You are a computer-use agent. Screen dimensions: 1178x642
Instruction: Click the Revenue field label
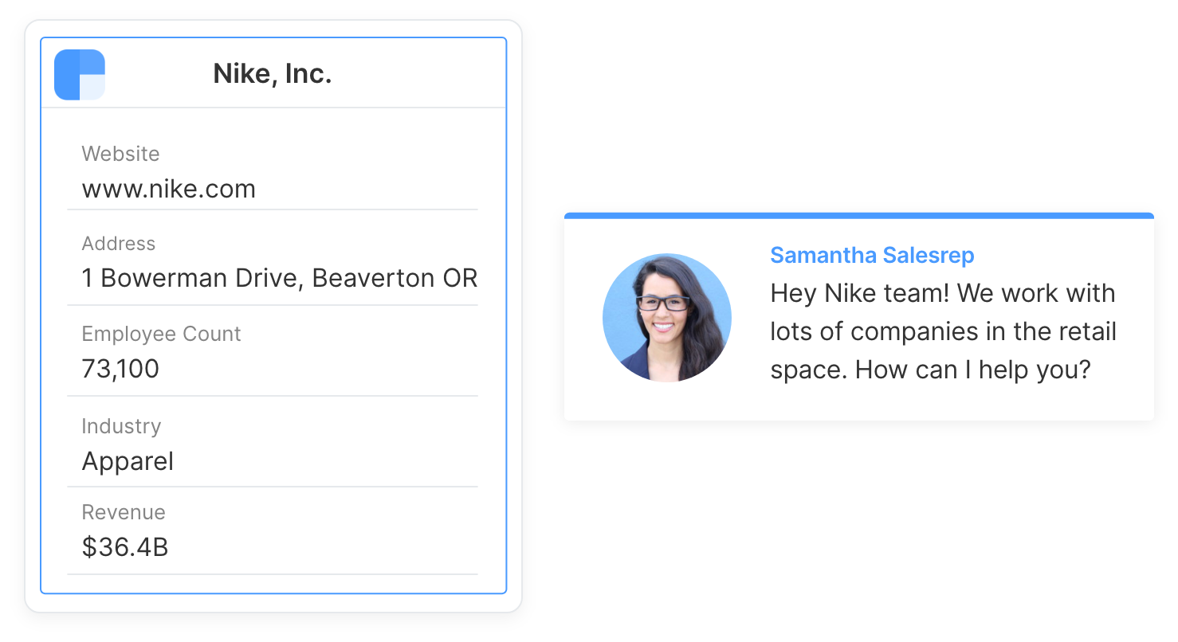124,512
